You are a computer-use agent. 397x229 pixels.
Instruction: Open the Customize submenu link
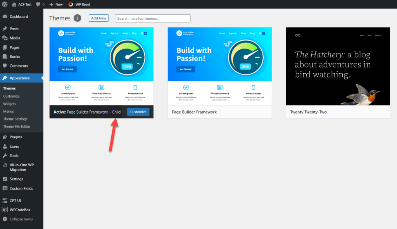click(x=11, y=96)
